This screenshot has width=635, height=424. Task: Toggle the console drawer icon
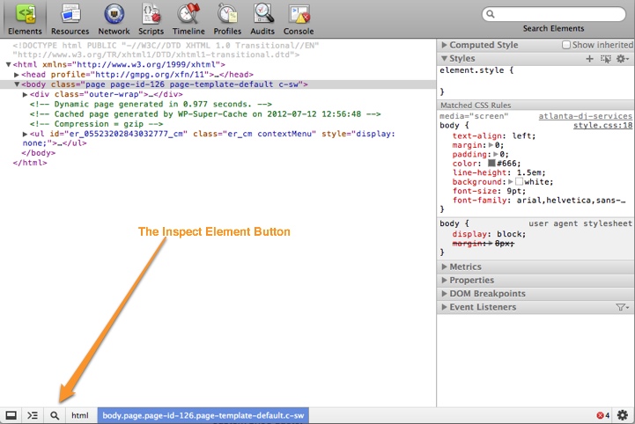pyautogui.click(x=33, y=415)
